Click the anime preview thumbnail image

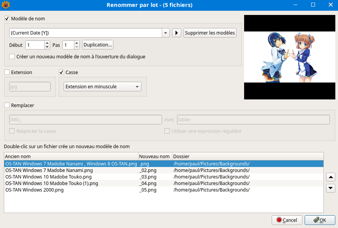click(289, 57)
